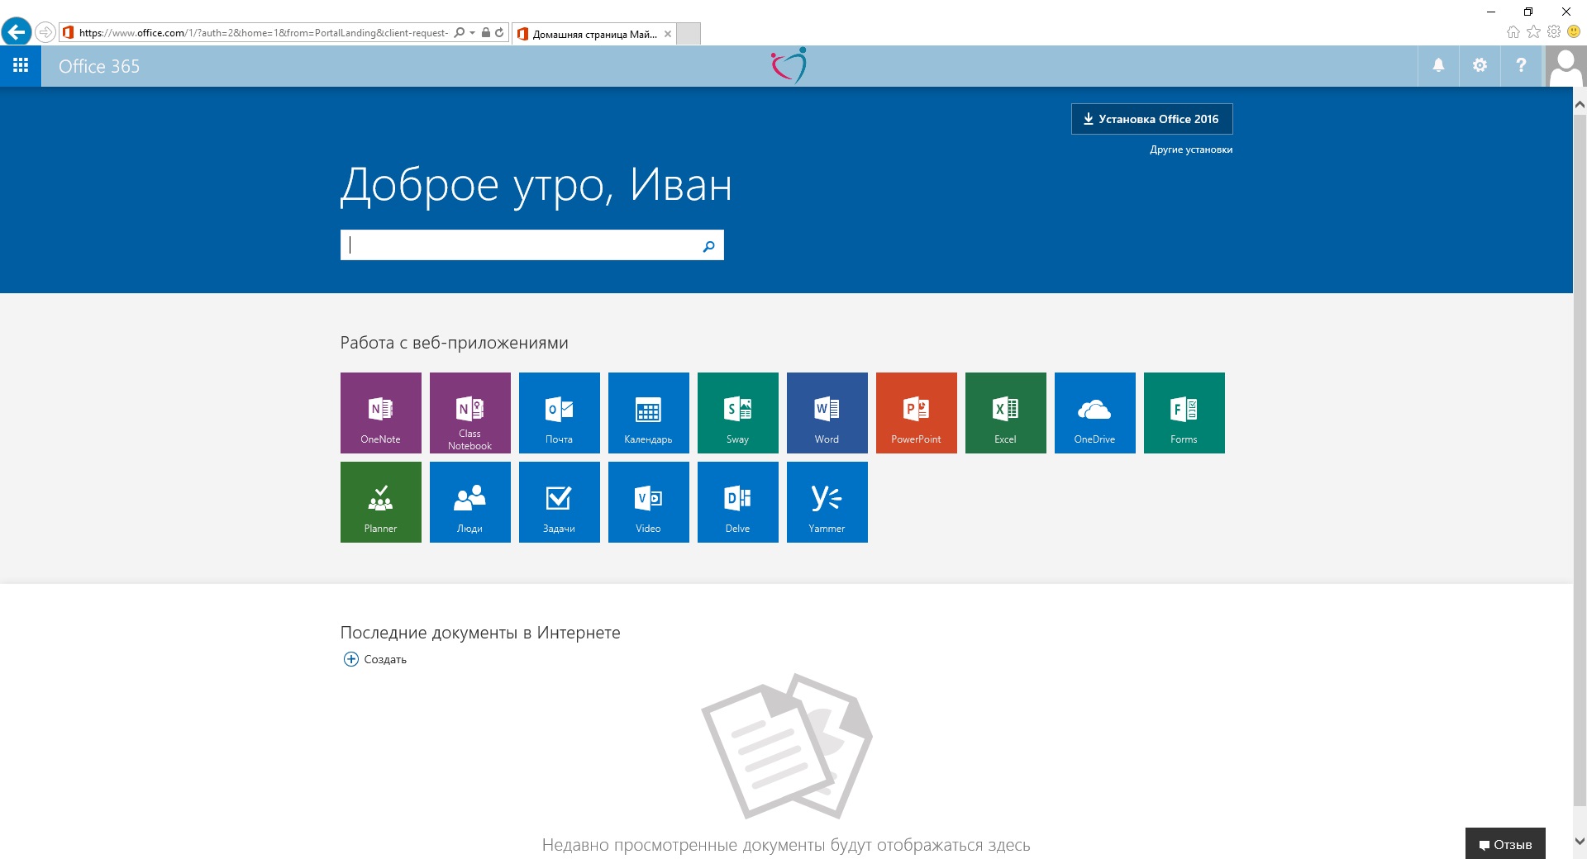Open the Календарь calendar tile
This screenshot has width=1587, height=859.
[648, 412]
